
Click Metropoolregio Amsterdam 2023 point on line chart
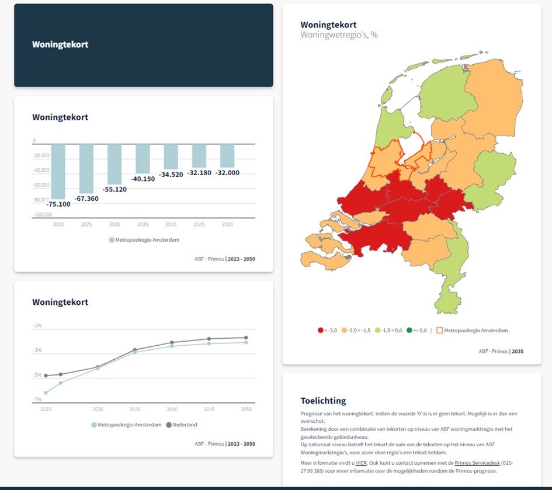46,393
